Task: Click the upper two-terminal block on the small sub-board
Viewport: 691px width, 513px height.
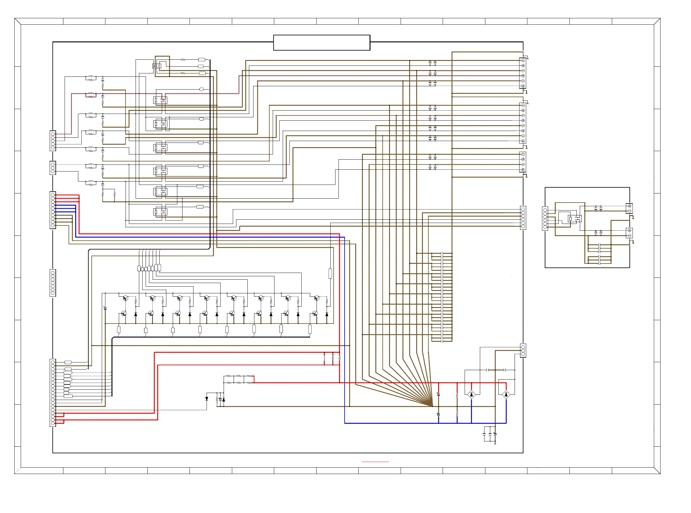Action: tap(629, 208)
